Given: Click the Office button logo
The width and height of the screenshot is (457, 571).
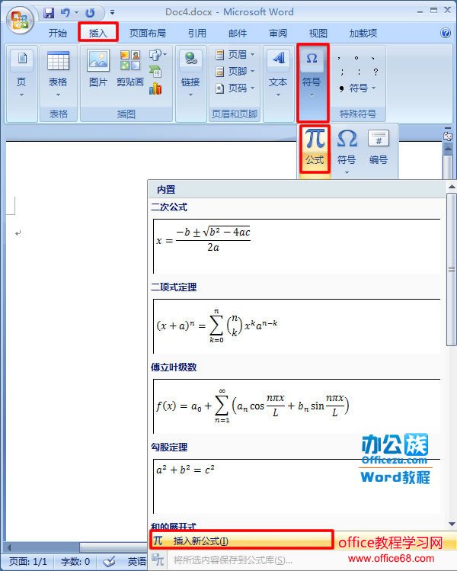Looking at the screenshot, I should click(x=20, y=20).
